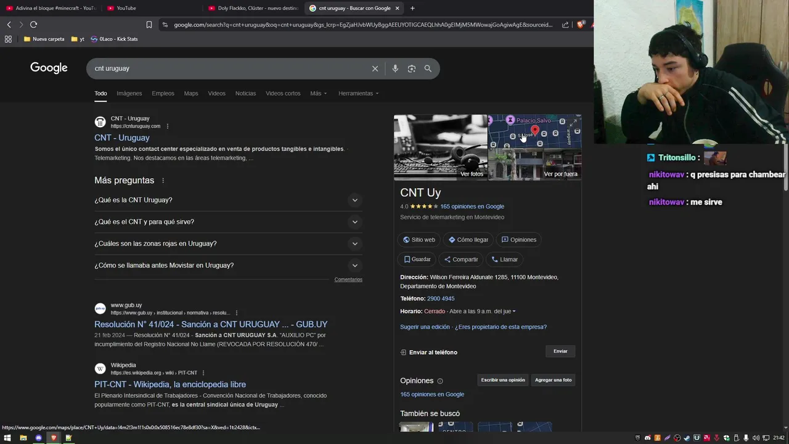Open the Herramientas dropdown
789x444 pixels.
(x=358, y=93)
